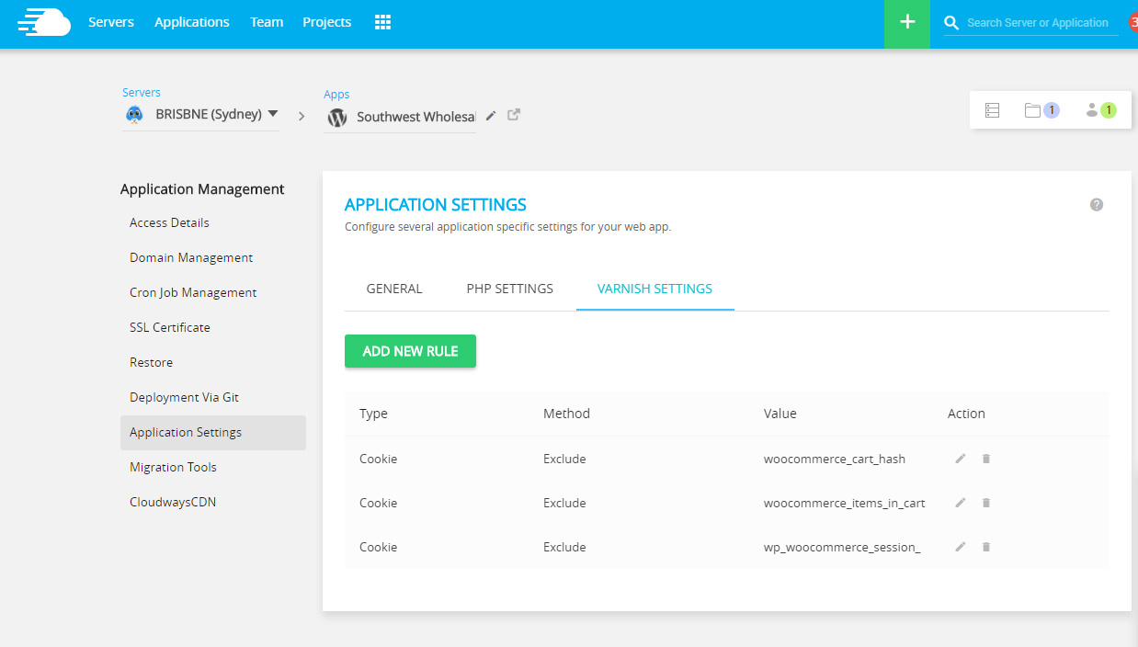Delete the woocommerce_items_in_cart rule

(986, 503)
